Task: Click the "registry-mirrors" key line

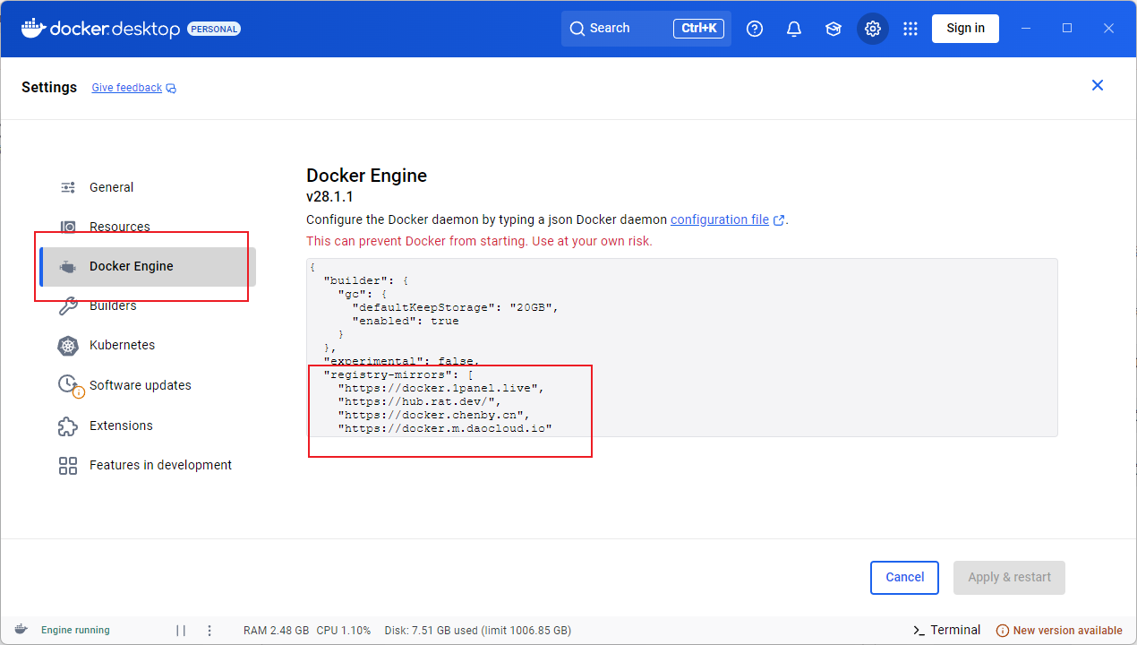Action: coord(397,374)
